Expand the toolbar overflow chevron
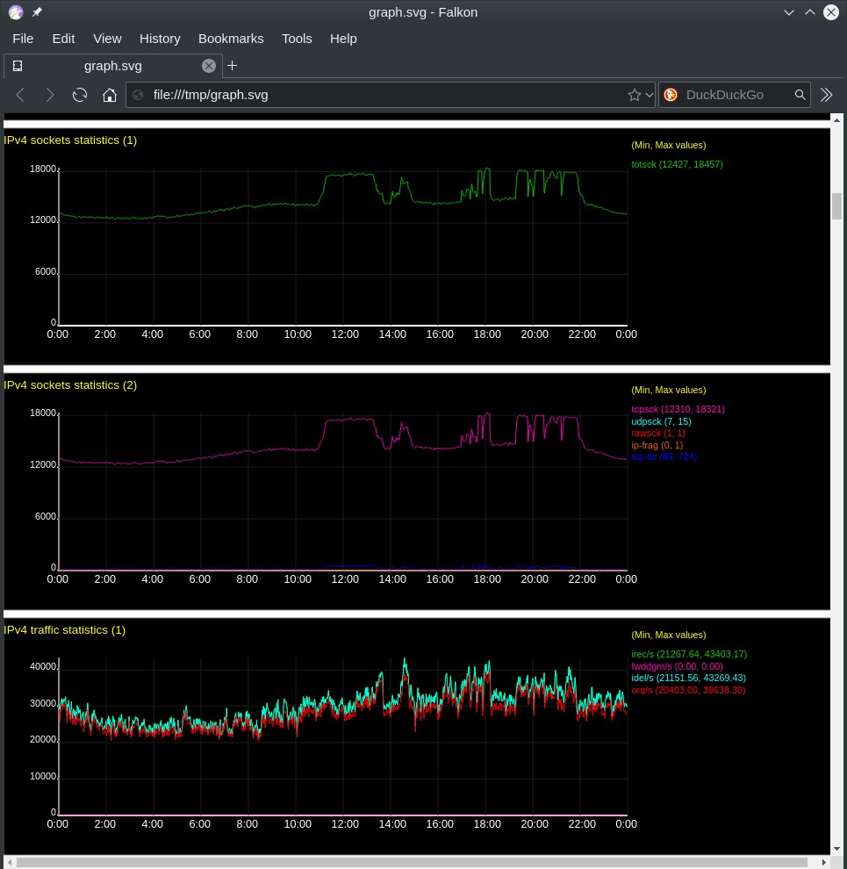Image resolution: width=847 pixels, height=869 pixels. pyautogui.click(x=826, y=95)
